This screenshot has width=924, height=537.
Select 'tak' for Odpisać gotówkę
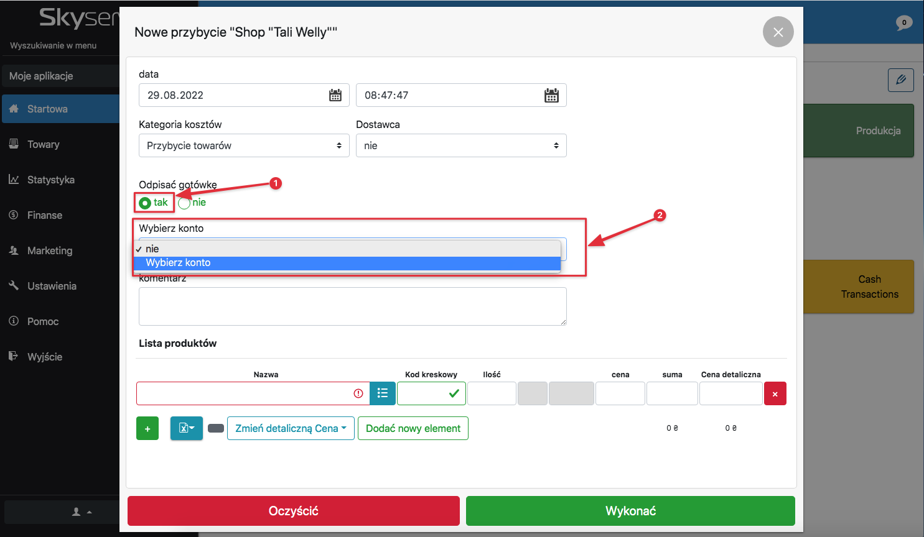pos(146,203)
